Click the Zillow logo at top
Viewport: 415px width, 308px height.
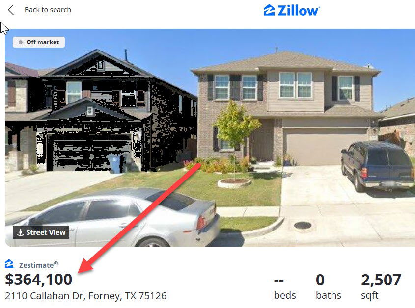click(292, 10)
